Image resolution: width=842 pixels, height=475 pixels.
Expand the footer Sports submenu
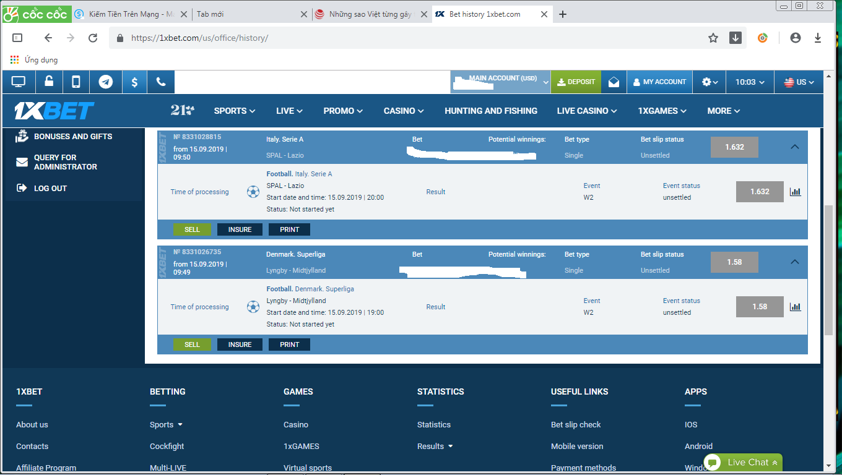click(180, 425)
